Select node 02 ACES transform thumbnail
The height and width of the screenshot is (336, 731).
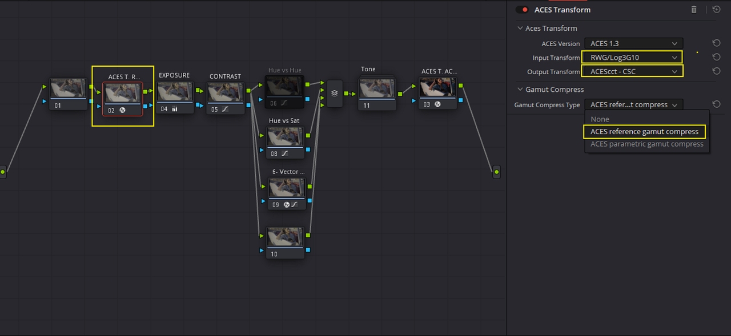click(x=122, y=94)
